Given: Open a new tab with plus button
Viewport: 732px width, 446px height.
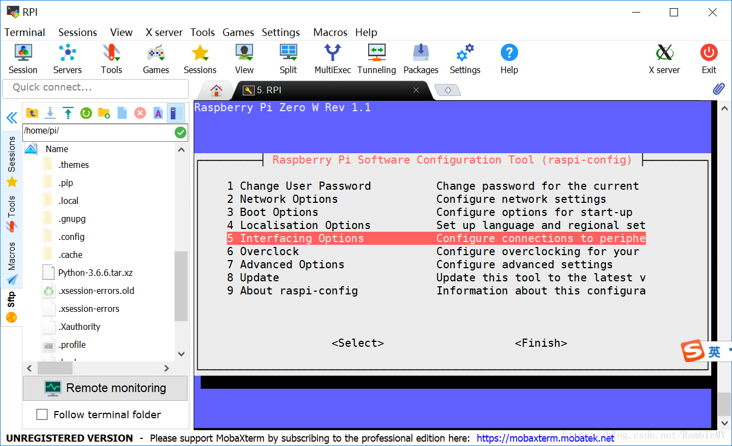Looking at the screenshot, I should tap(448, 91).
